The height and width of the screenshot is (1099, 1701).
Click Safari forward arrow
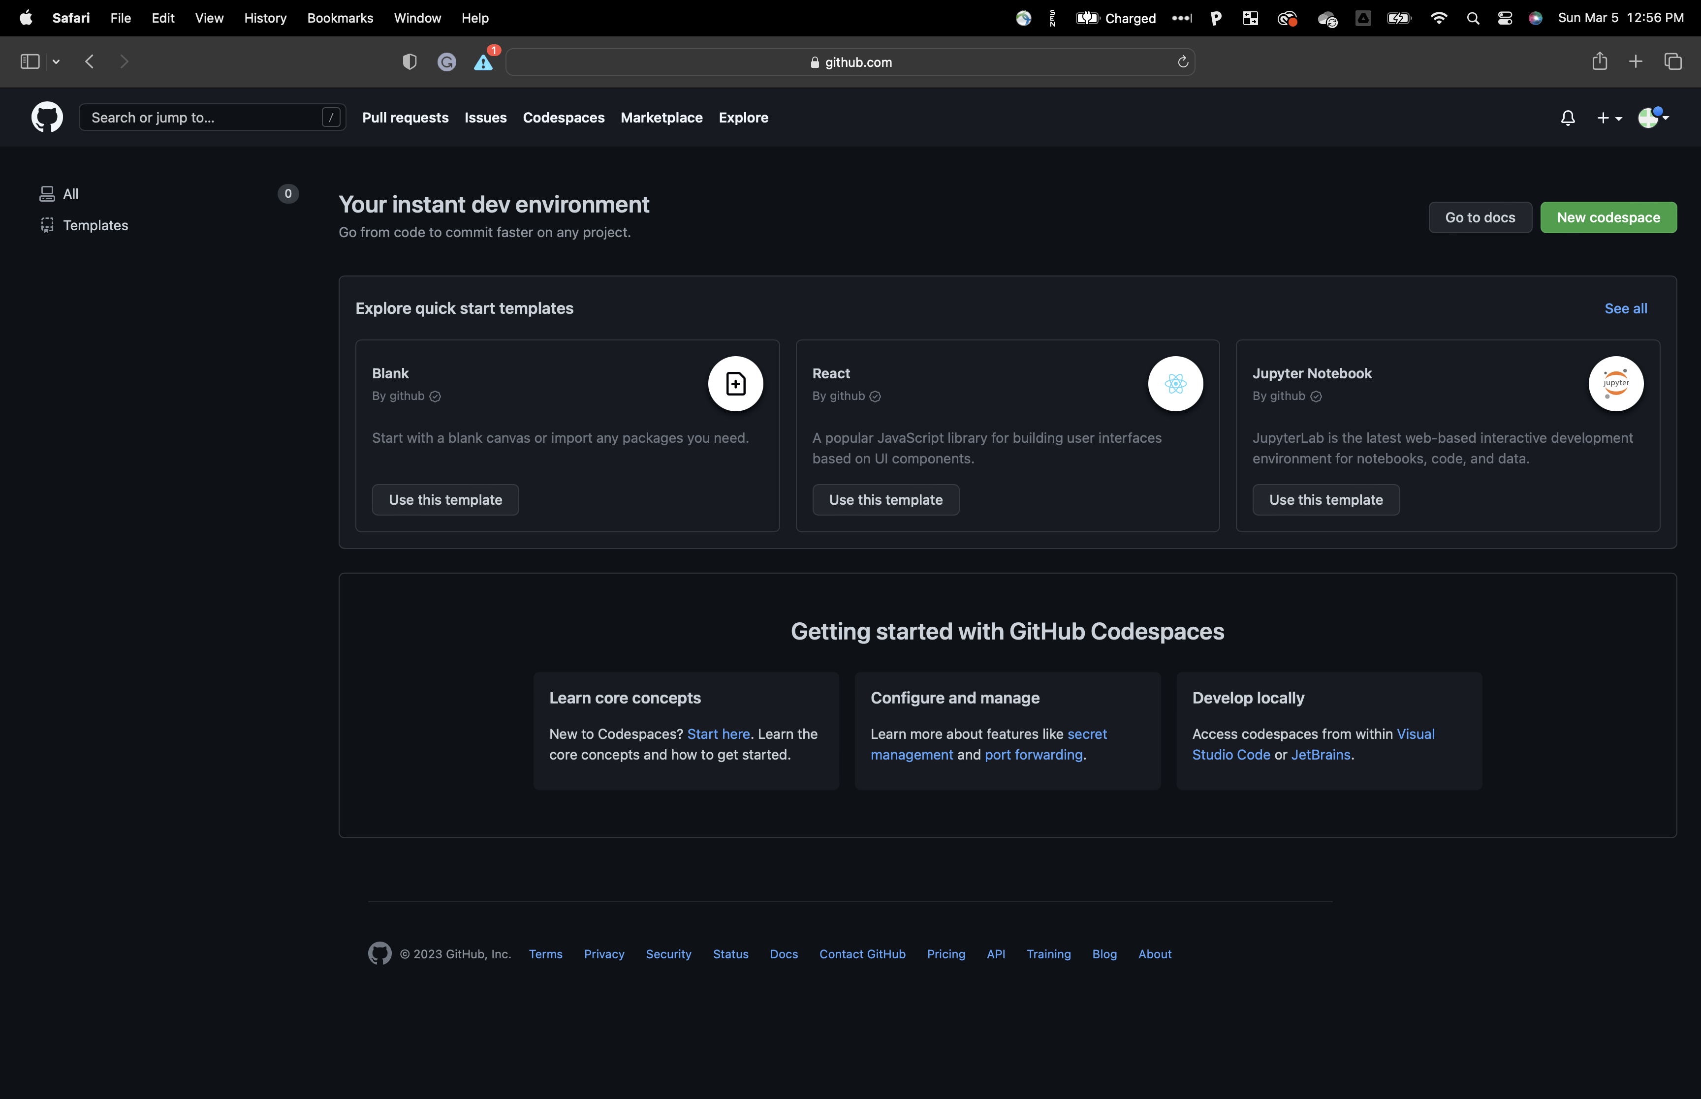coord(124,62)
